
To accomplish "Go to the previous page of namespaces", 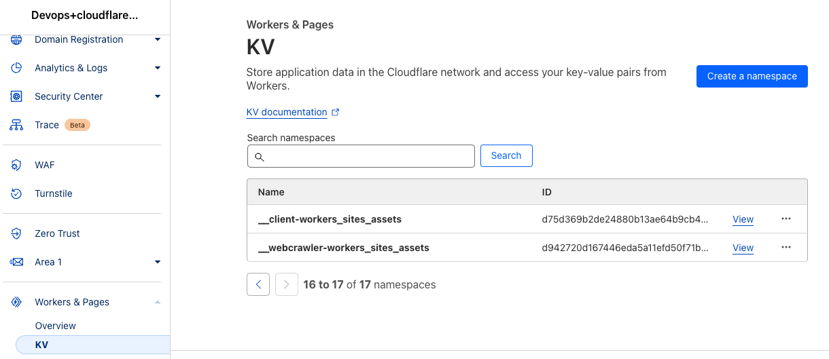I will click(x=258, y=284).
